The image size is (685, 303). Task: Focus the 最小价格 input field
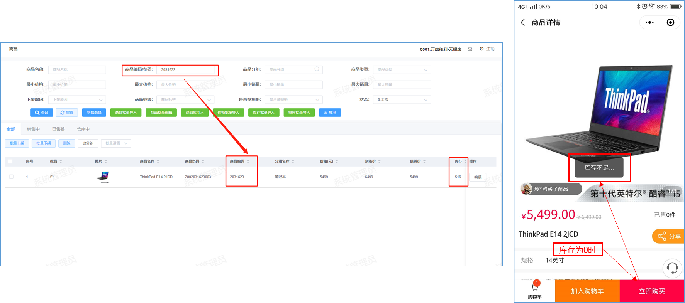click(77, 84)
